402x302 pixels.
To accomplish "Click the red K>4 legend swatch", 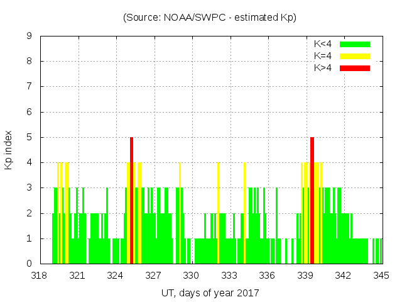I will pos(355,68).
